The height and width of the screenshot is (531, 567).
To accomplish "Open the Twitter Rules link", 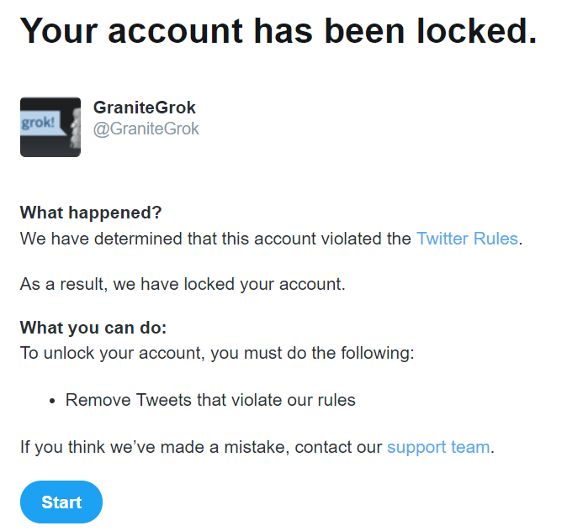I will (x=467, y=239).
